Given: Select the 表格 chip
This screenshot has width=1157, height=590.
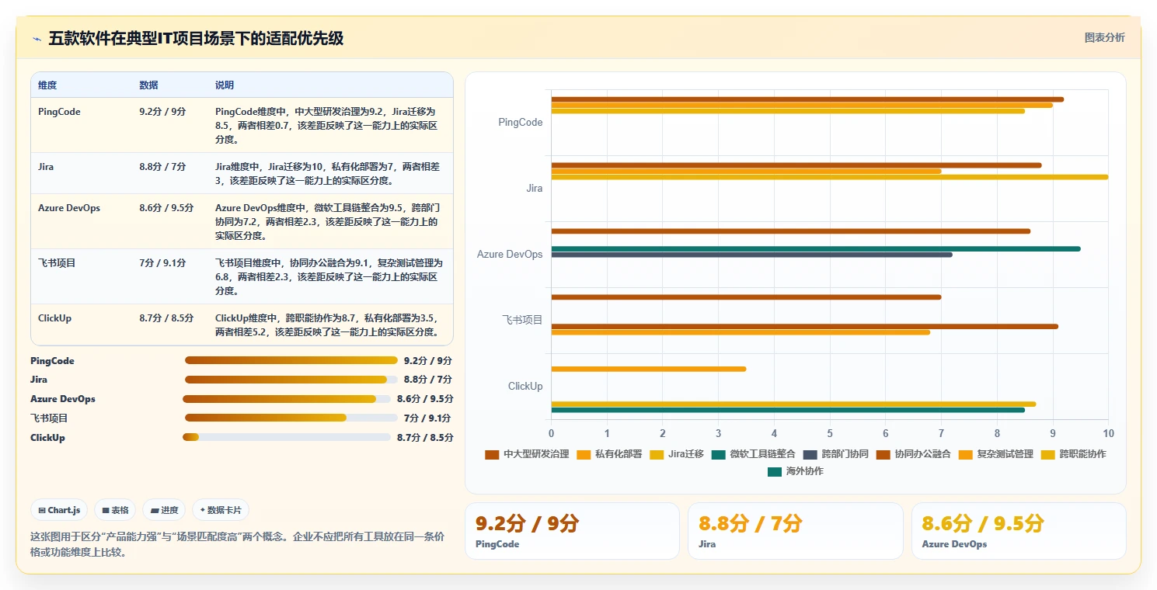Looking at the screenshot, I should coord(116,510).
